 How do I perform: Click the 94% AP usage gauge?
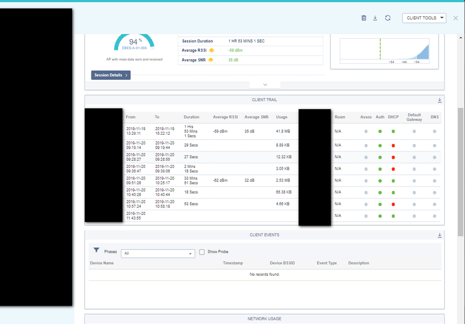(x=134, y=42)
